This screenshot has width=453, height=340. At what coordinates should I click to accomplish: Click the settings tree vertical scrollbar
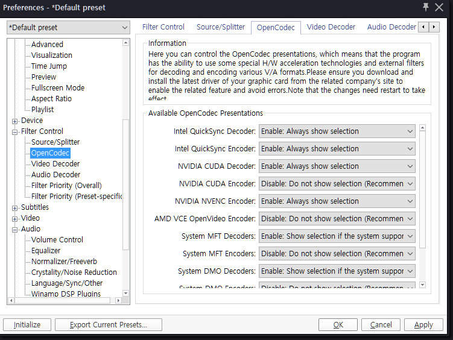click(125, 181)
